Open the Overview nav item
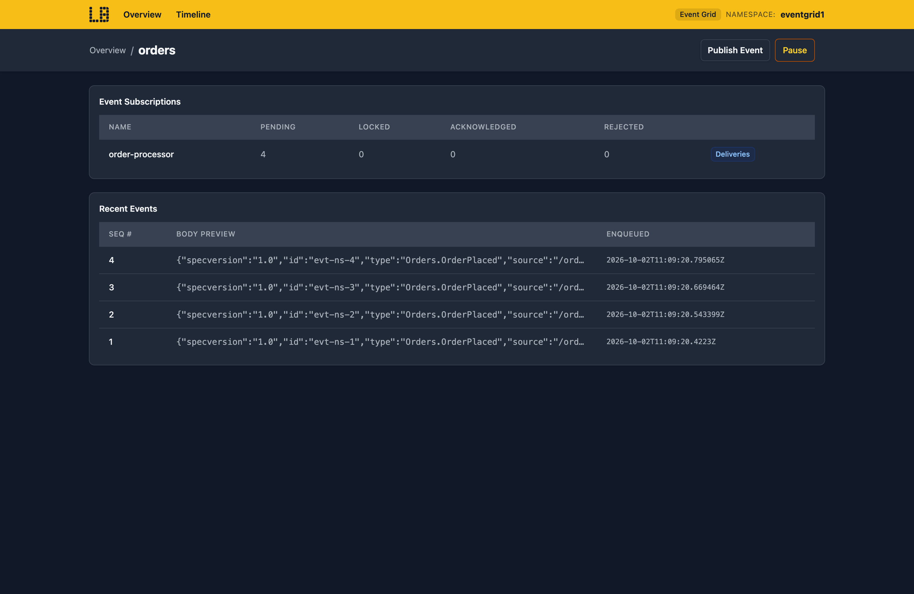This screenshot has width=914, height=594. tap(142, 15)
